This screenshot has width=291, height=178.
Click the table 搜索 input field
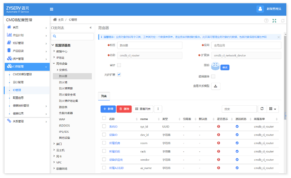click(x=239, y=109)
